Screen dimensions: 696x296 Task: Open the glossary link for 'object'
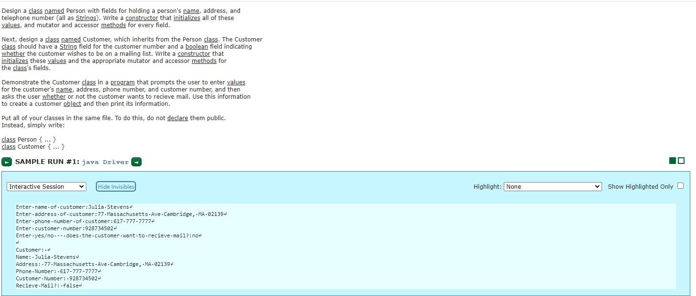(x=72, y=103)
